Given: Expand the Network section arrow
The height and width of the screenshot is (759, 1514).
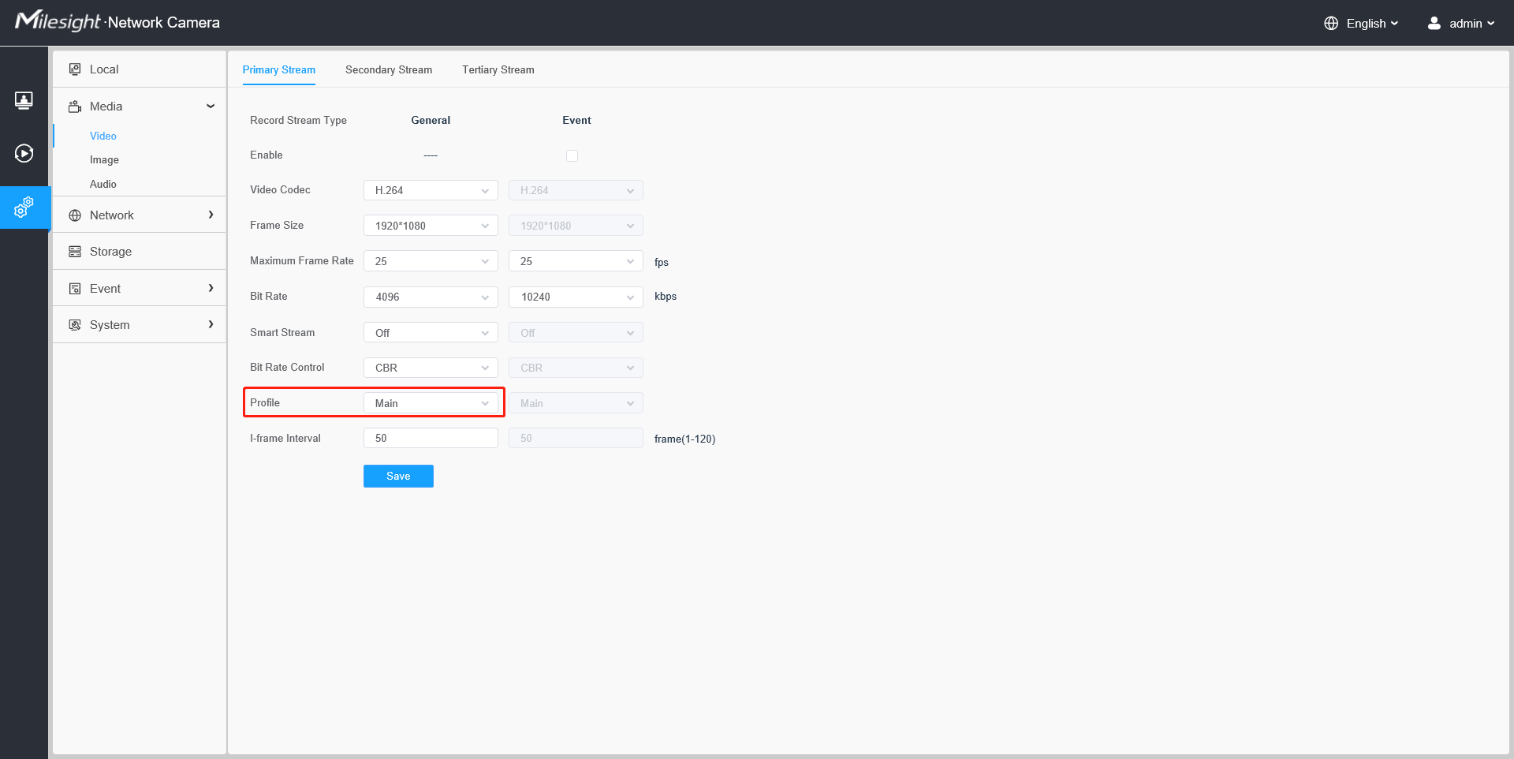Looking at the screenshot, I should [x=211, y=215].
